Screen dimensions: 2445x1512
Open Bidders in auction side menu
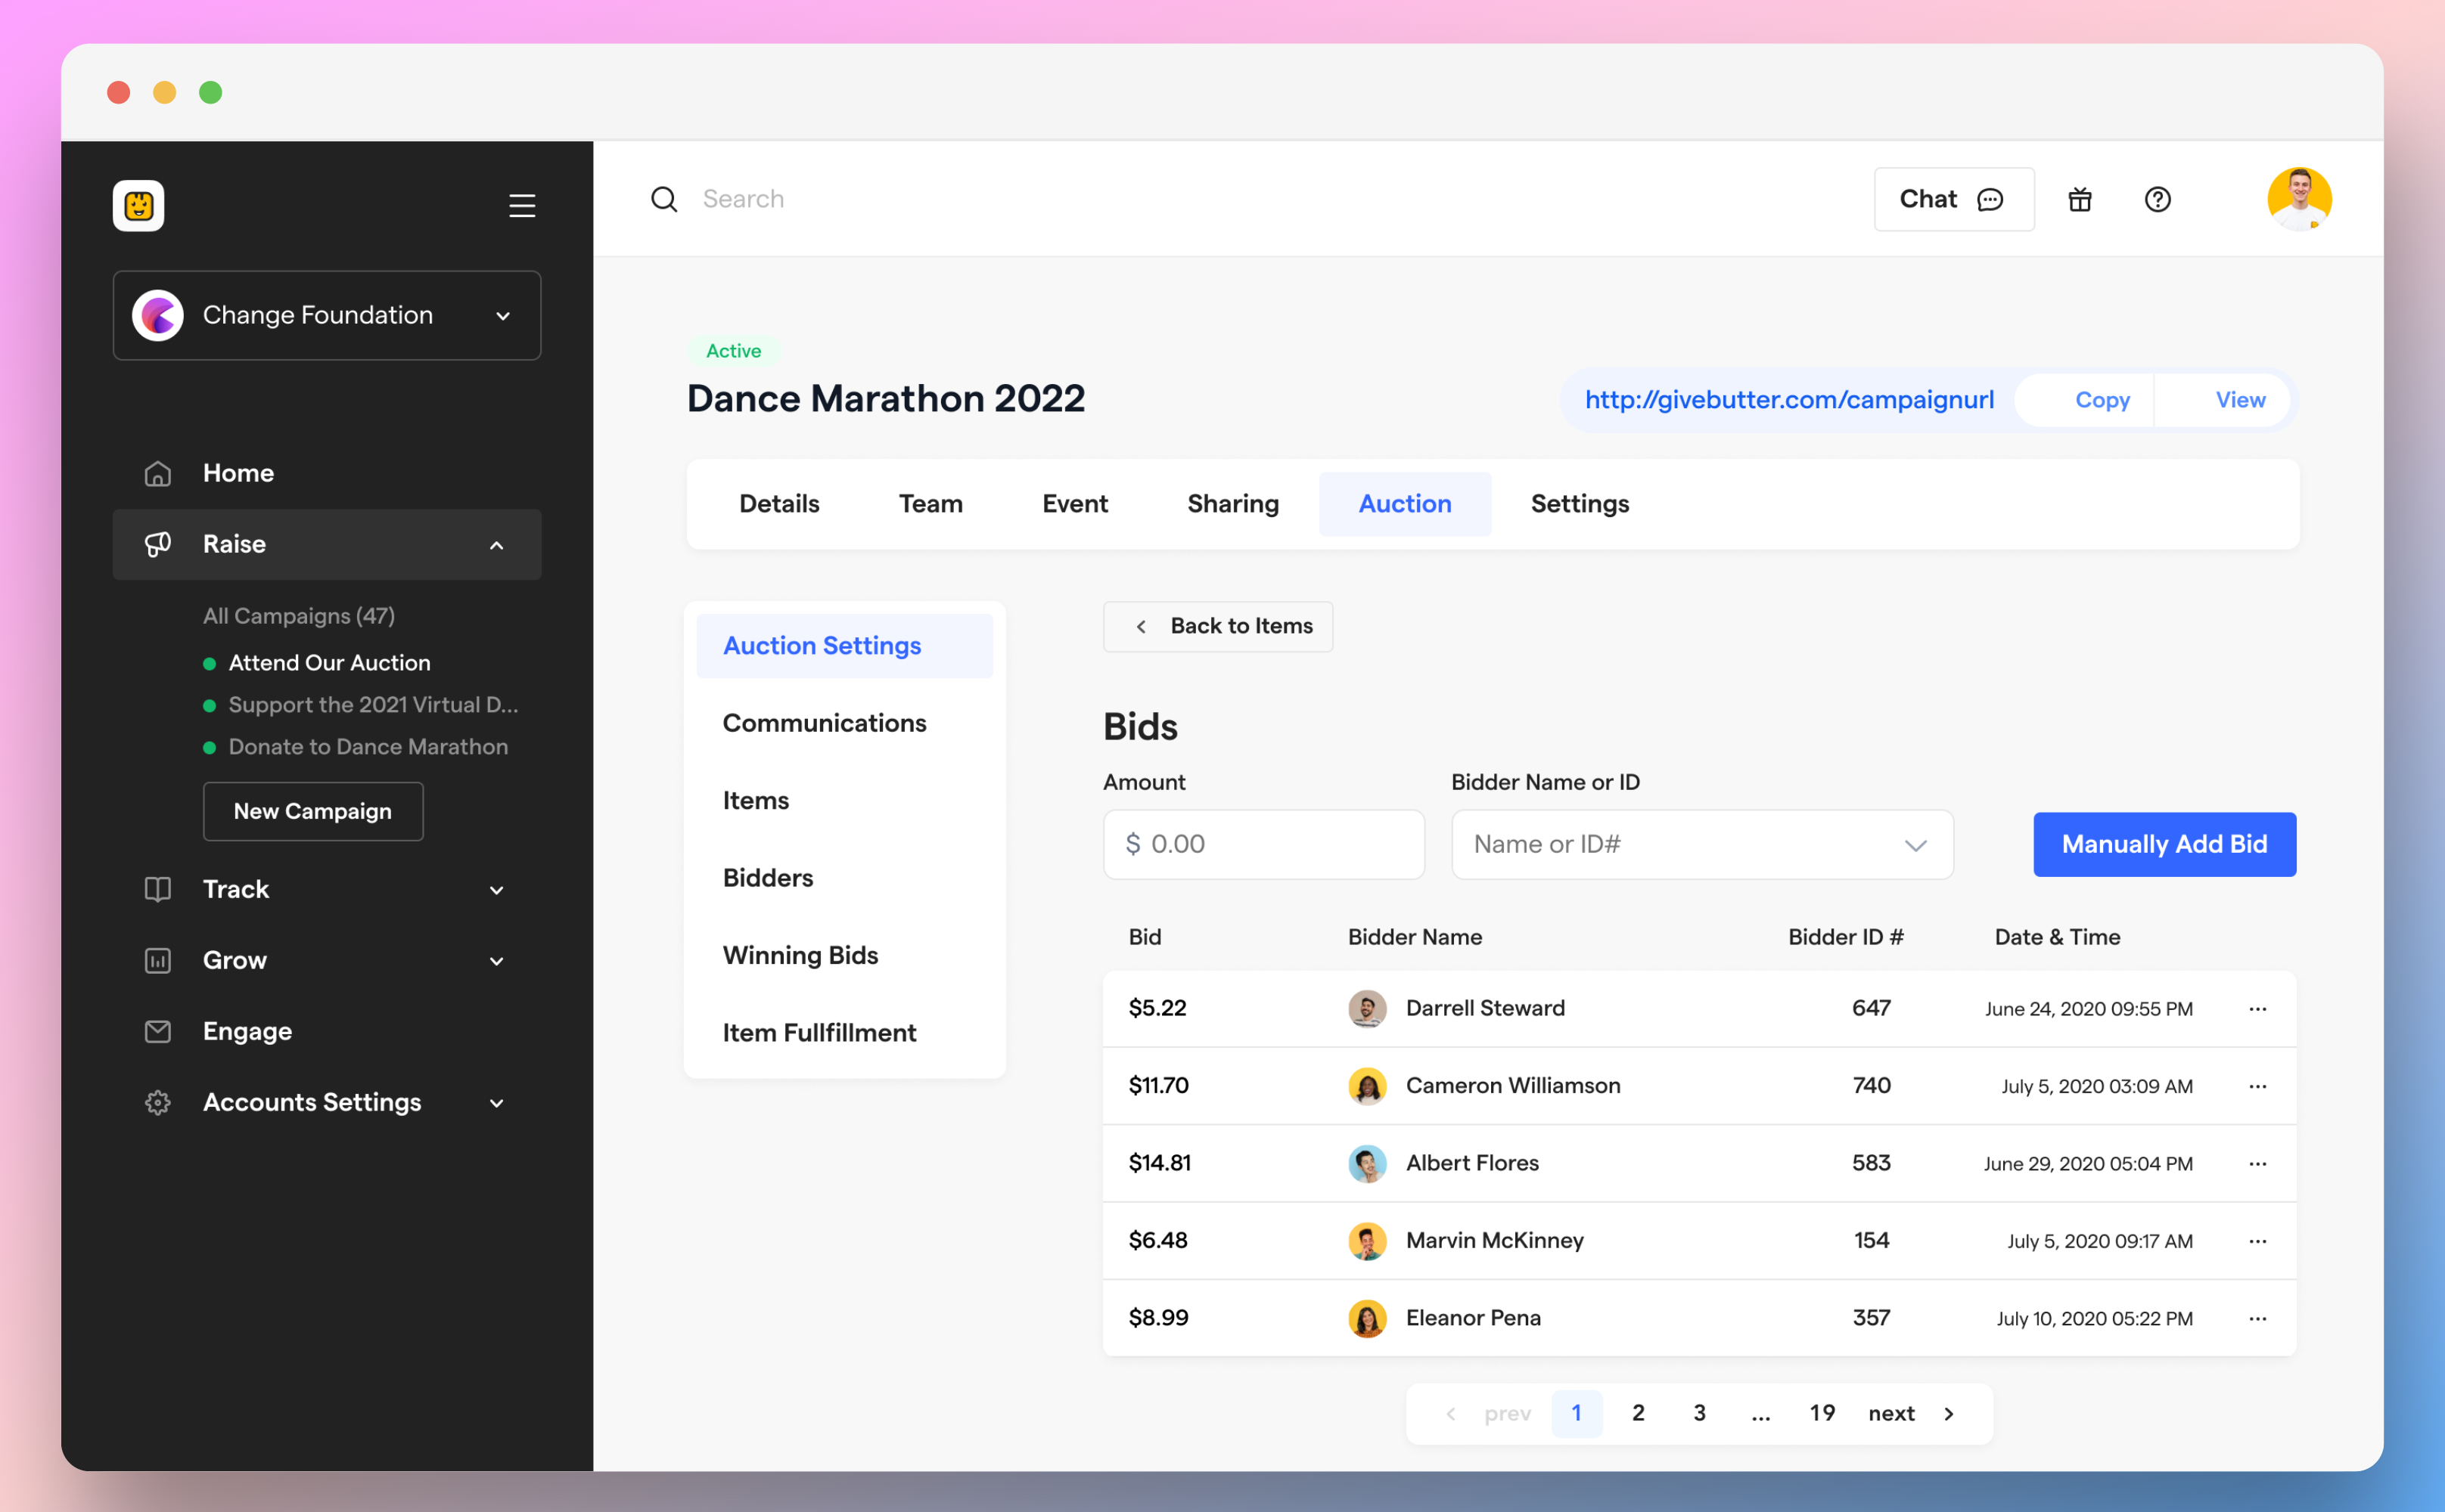pos(844,878)
